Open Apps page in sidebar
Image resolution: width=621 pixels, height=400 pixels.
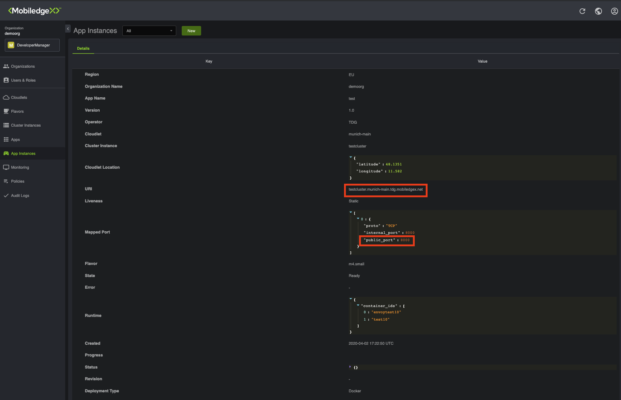point(15,139)
